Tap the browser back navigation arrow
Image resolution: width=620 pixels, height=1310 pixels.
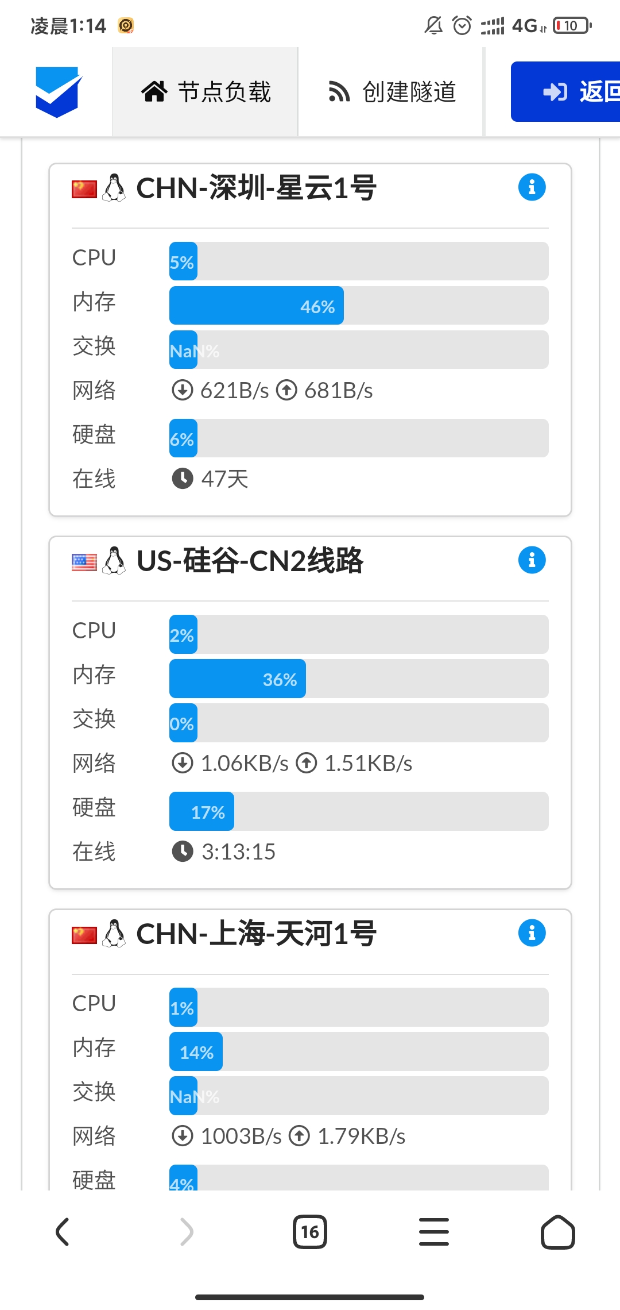[x=61, y=1232]
